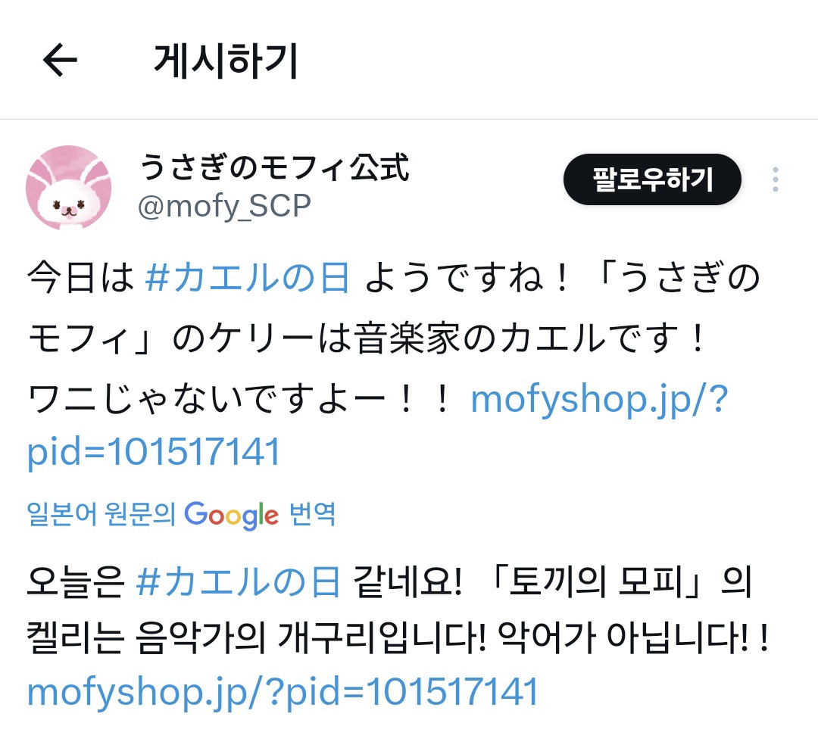Open the three-dot more options menu

[776, 179]
